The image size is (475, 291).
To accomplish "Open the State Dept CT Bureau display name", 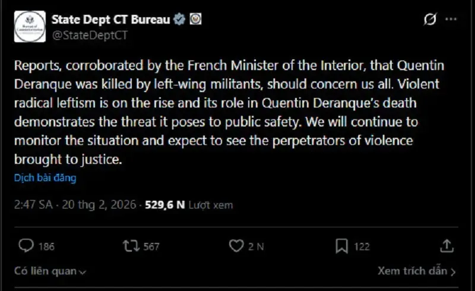I will point(110,20).
